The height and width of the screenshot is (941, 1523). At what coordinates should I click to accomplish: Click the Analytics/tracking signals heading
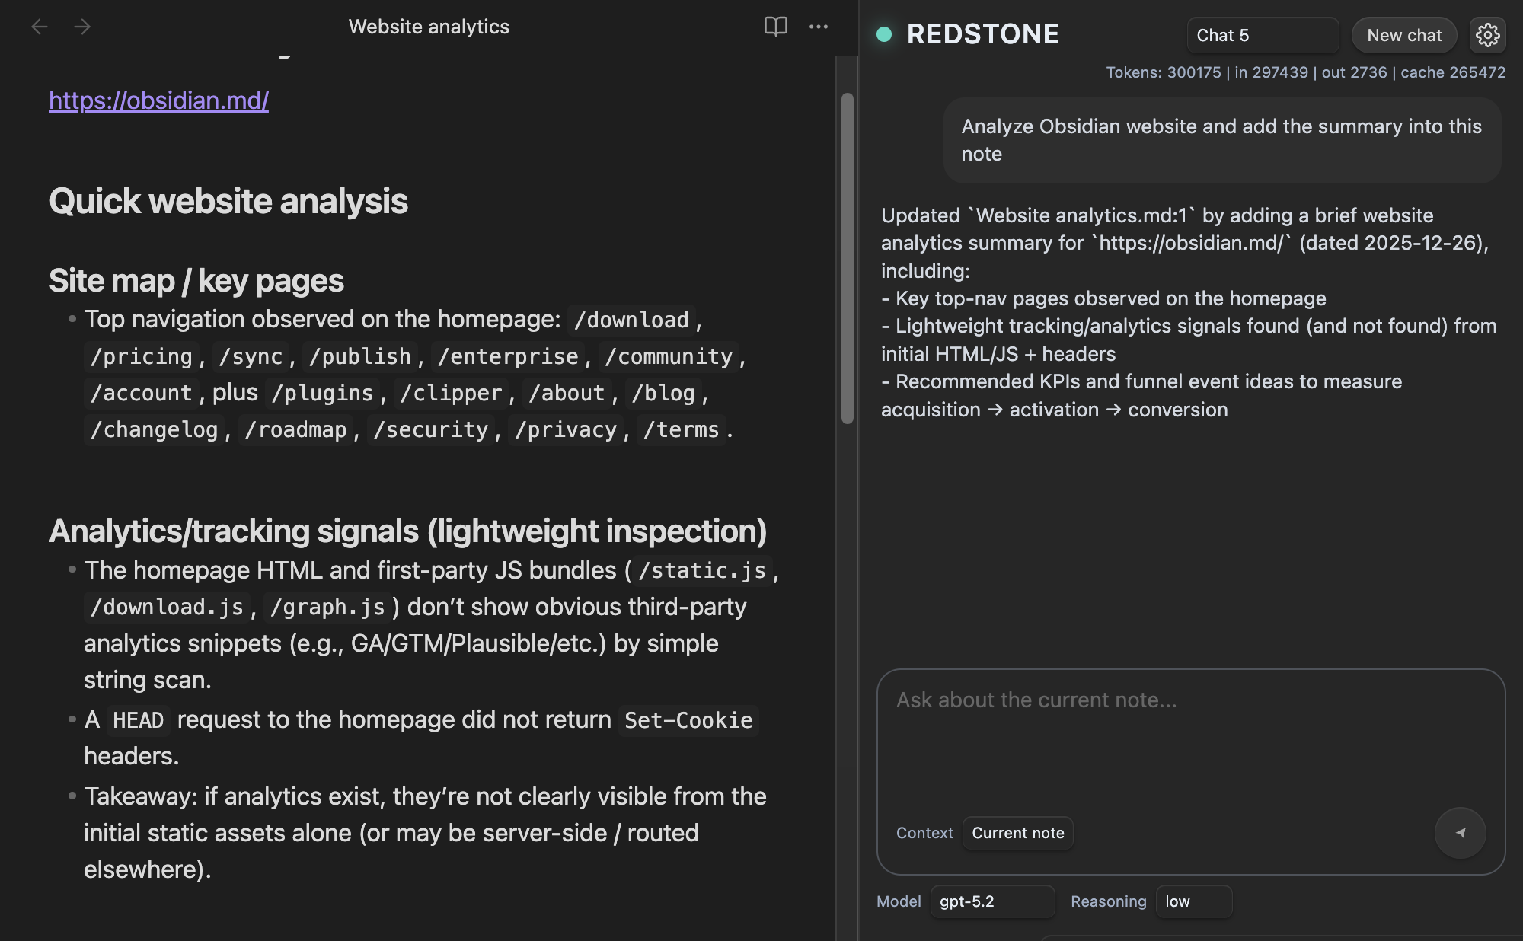(x=407, y=531)
